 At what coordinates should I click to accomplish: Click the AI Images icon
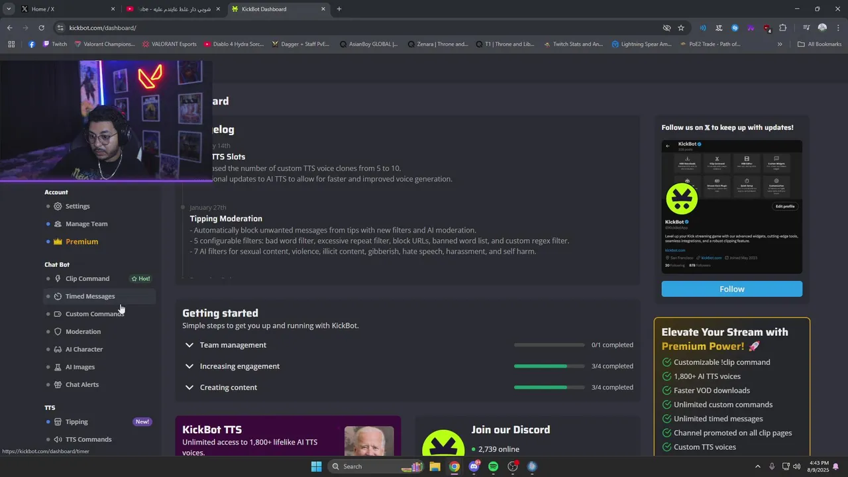pyautogui.click(x=58, y=367)
